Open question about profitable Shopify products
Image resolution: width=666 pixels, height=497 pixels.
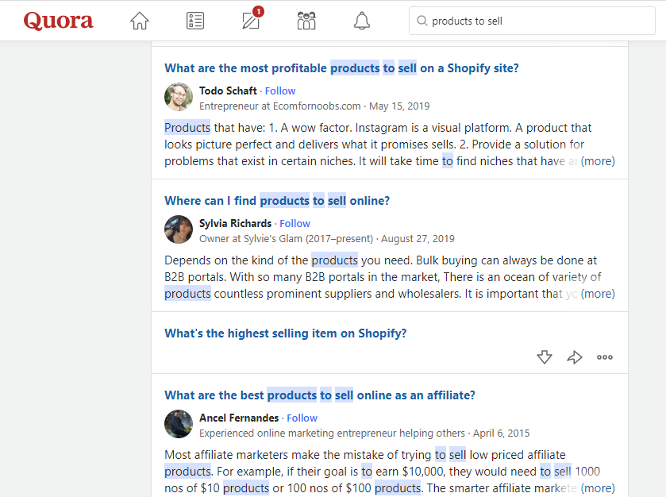pyautogui.click(x=341, y=68)
